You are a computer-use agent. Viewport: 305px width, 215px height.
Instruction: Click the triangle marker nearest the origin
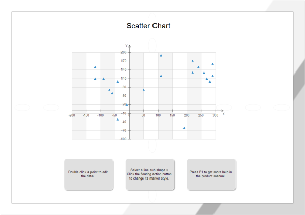(x=127, y=104)
